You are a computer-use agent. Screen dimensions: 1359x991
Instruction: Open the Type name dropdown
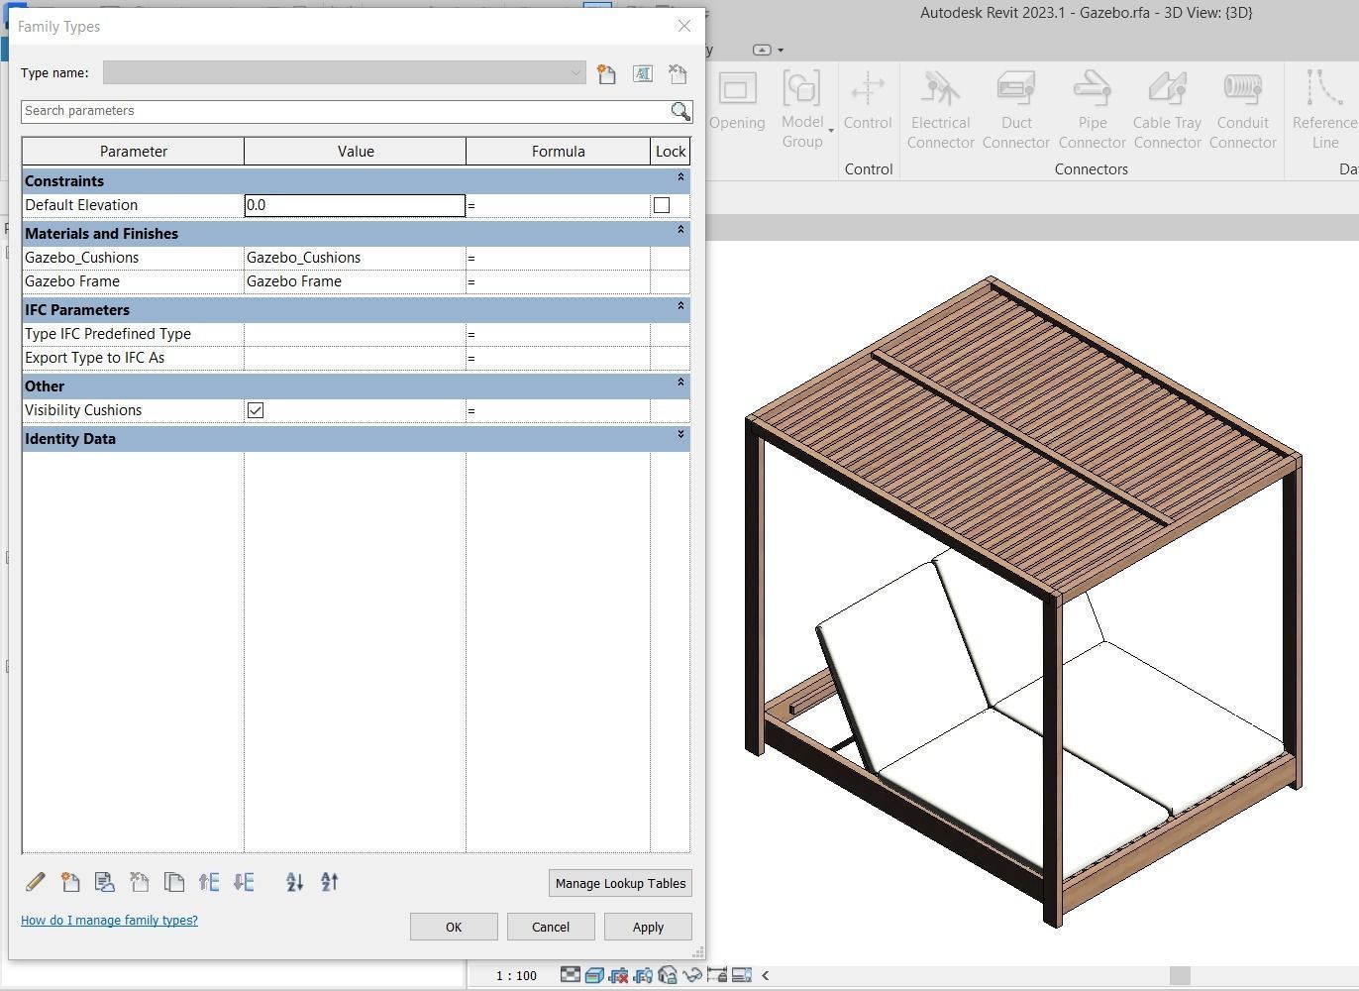(575, 73)
